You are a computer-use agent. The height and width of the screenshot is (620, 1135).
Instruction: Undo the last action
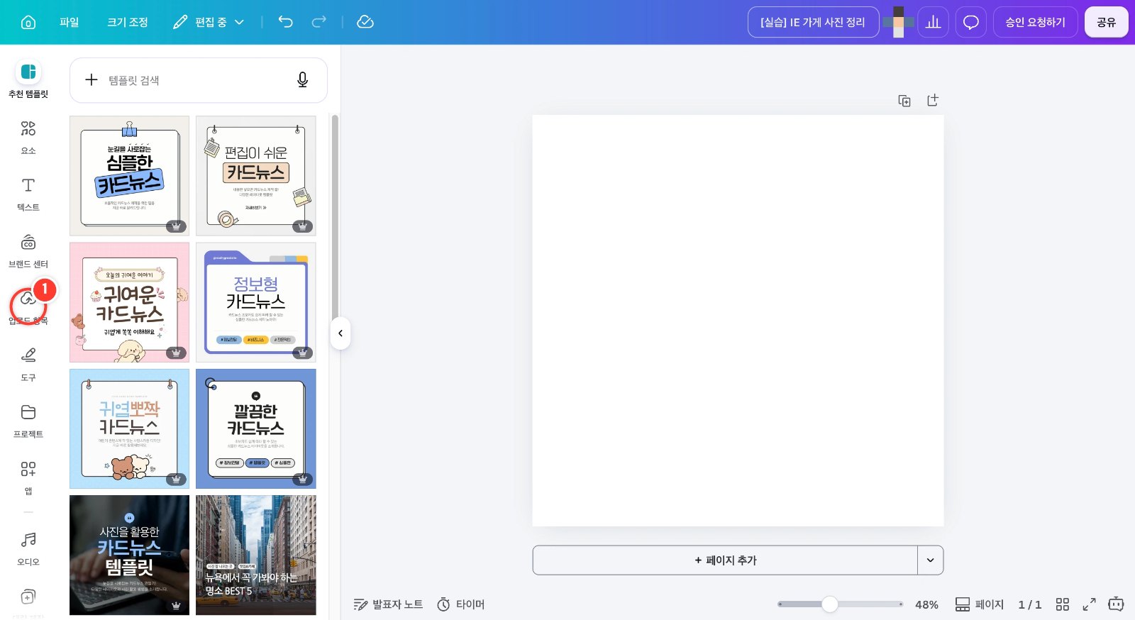click(x=285, y=22)
